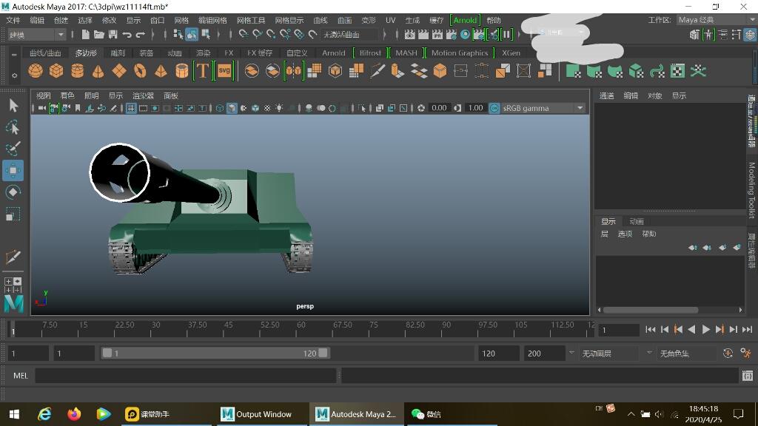Select the SVG tool on shelf
This screenshot has height=426, width=758.
coord(224,71)
